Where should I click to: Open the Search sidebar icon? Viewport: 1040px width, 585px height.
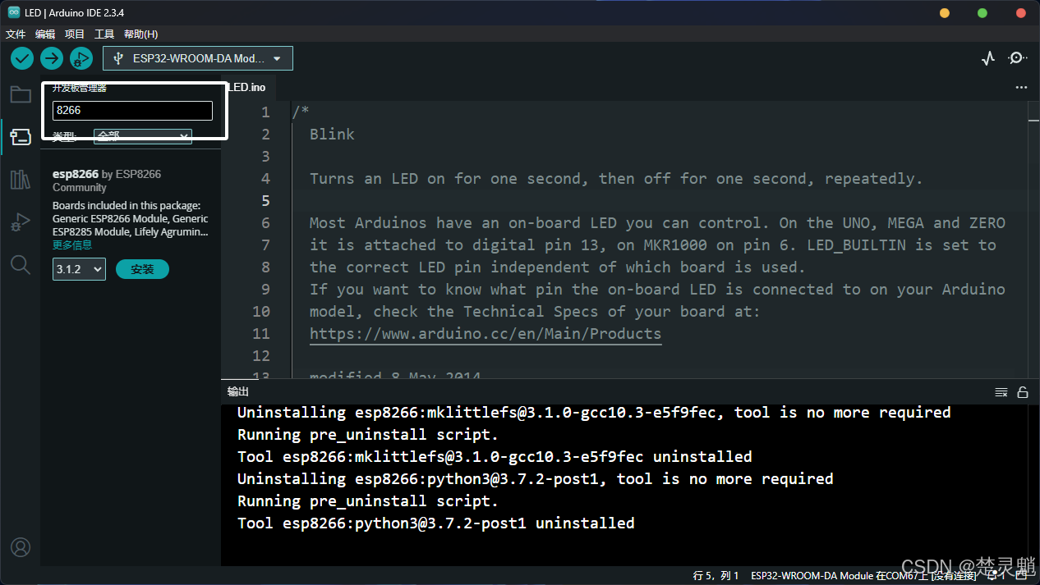pyautogui.click(x=21, y=264)
